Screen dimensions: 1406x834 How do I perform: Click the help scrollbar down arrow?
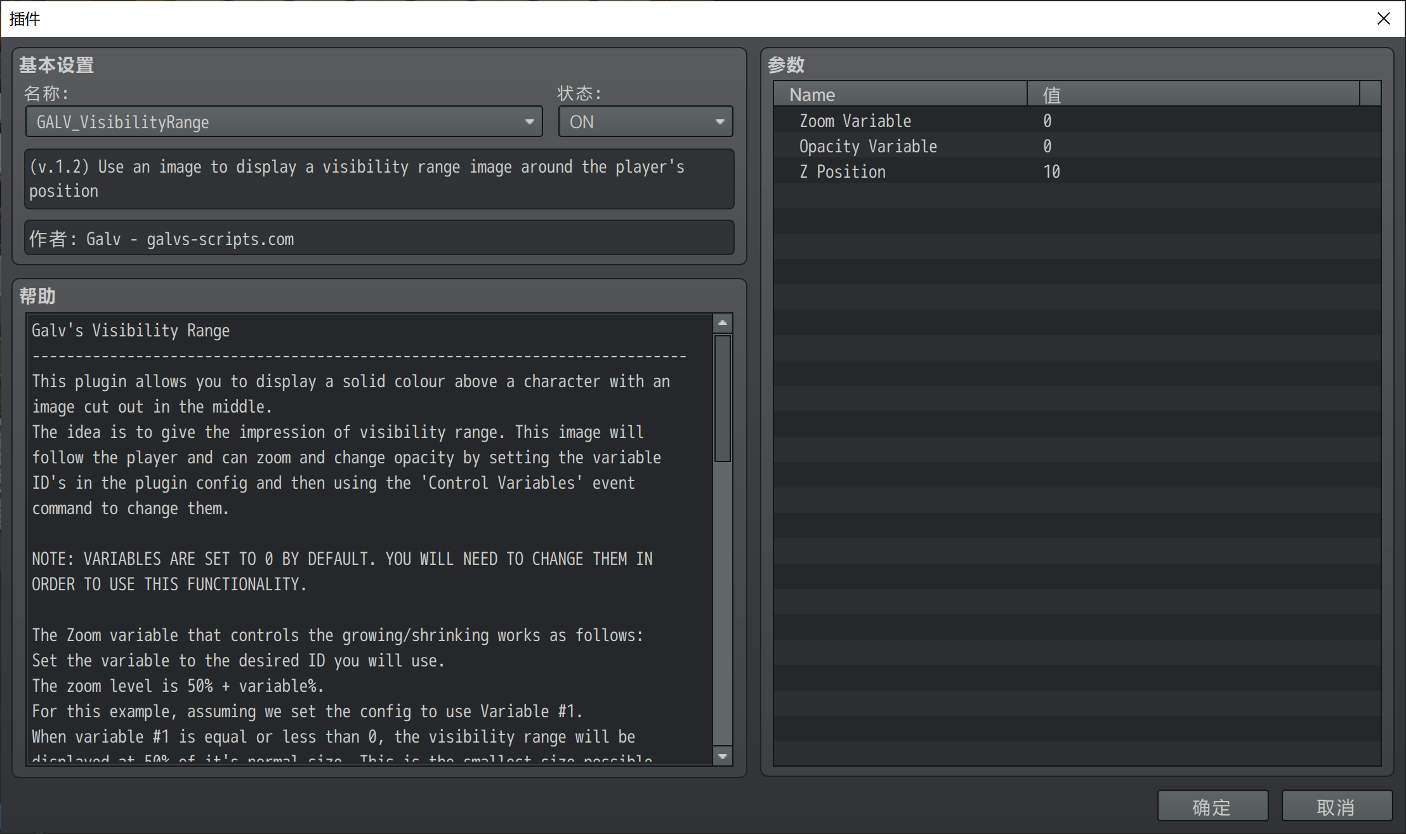tap(723, 755)
